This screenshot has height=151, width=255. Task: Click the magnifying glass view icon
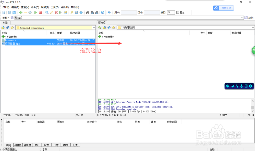click(x=47, y=12)
